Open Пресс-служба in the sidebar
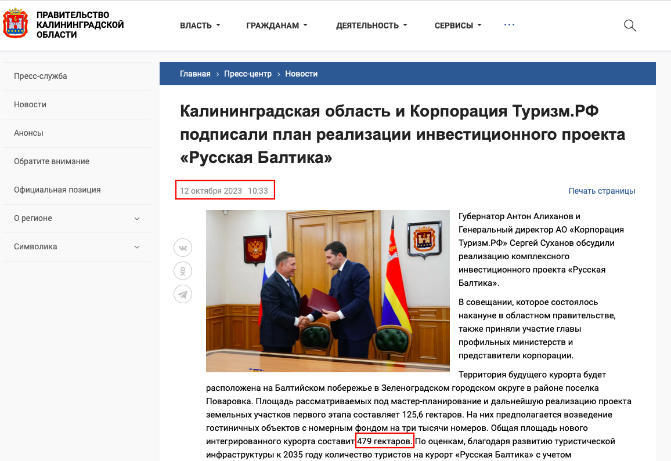Viewport: 671px width, 461px height. [77, 76]
